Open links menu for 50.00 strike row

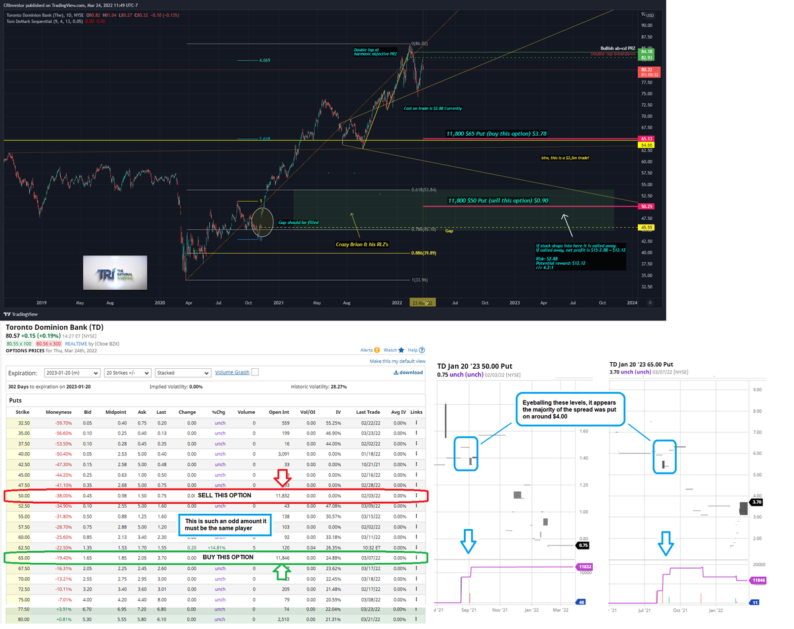point(416,495)
